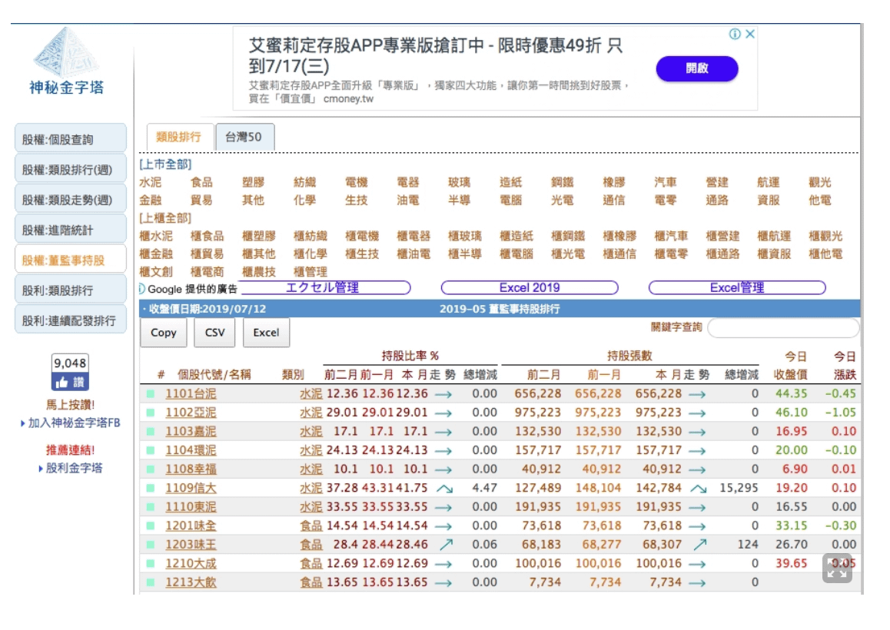
Task: Click the upward trend arrow for 1203味王
Action: click(x=443, y=544)
